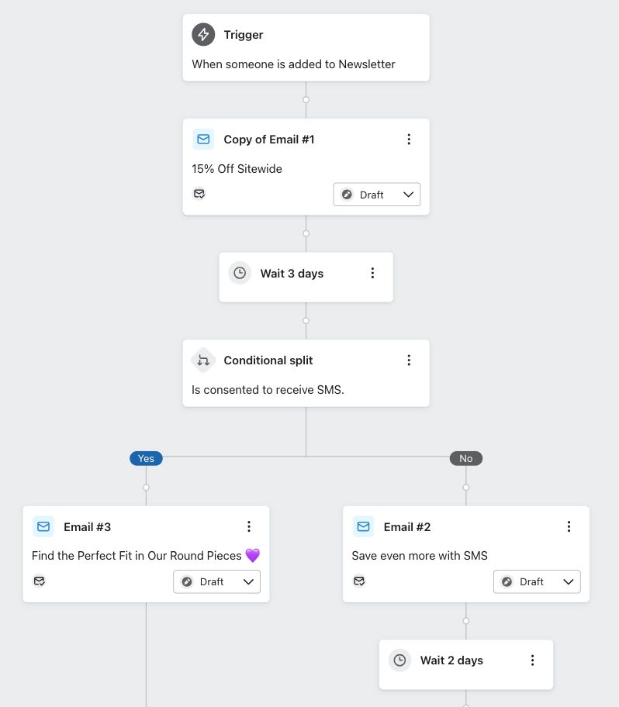Click the three-dot menu on Email #2
This screenshot has width=619, height=707.
(x=569, y=526)
